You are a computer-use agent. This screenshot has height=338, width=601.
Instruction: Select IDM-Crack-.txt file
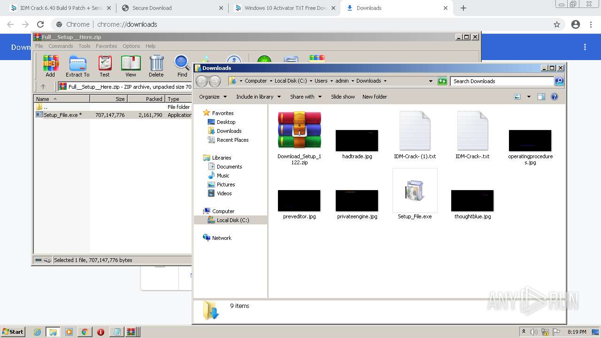click(x=472, y=135)
